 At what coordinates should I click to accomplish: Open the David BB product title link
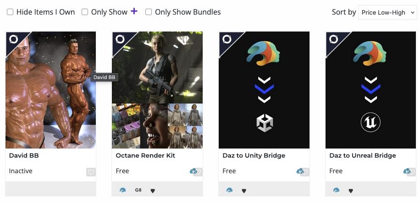coord(24,155)
